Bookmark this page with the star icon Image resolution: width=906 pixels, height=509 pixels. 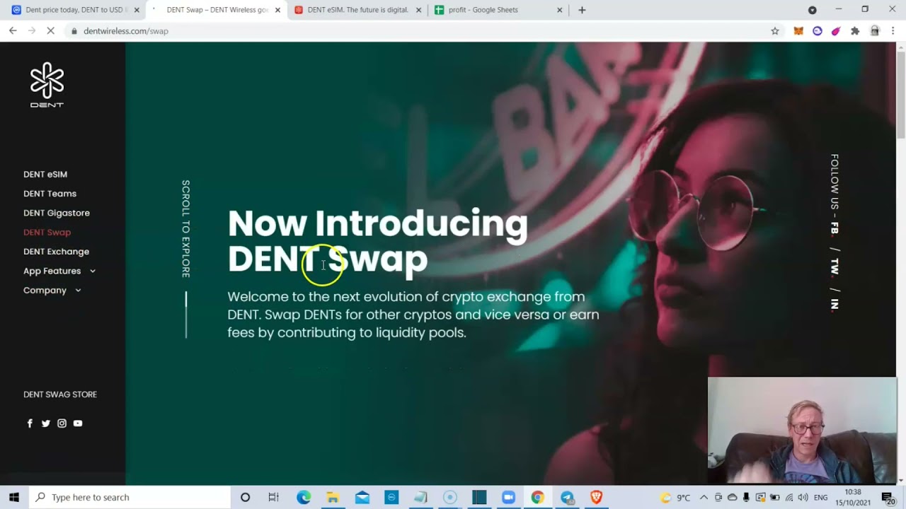[x=775, y=31]
